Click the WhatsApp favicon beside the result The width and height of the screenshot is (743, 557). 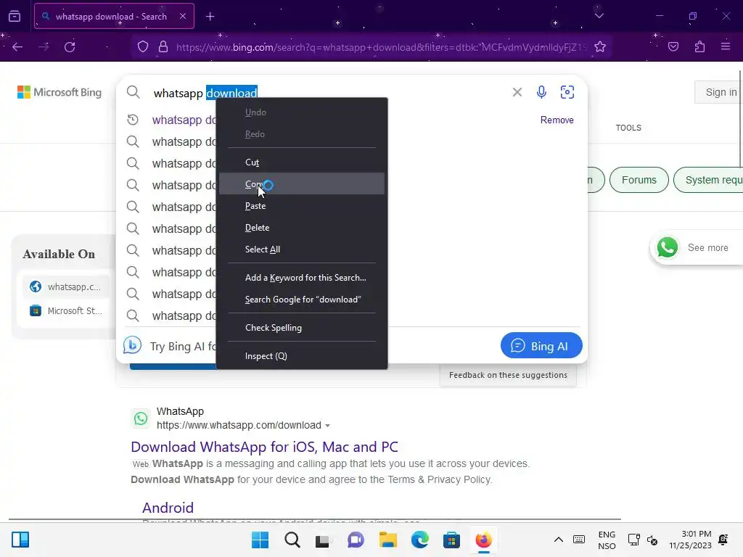pos(141,418)
